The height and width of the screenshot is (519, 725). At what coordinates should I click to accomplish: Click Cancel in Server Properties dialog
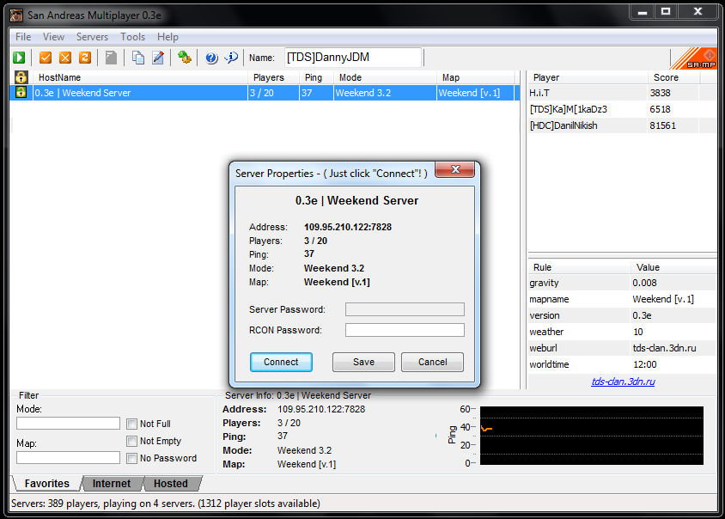(432, 362)
